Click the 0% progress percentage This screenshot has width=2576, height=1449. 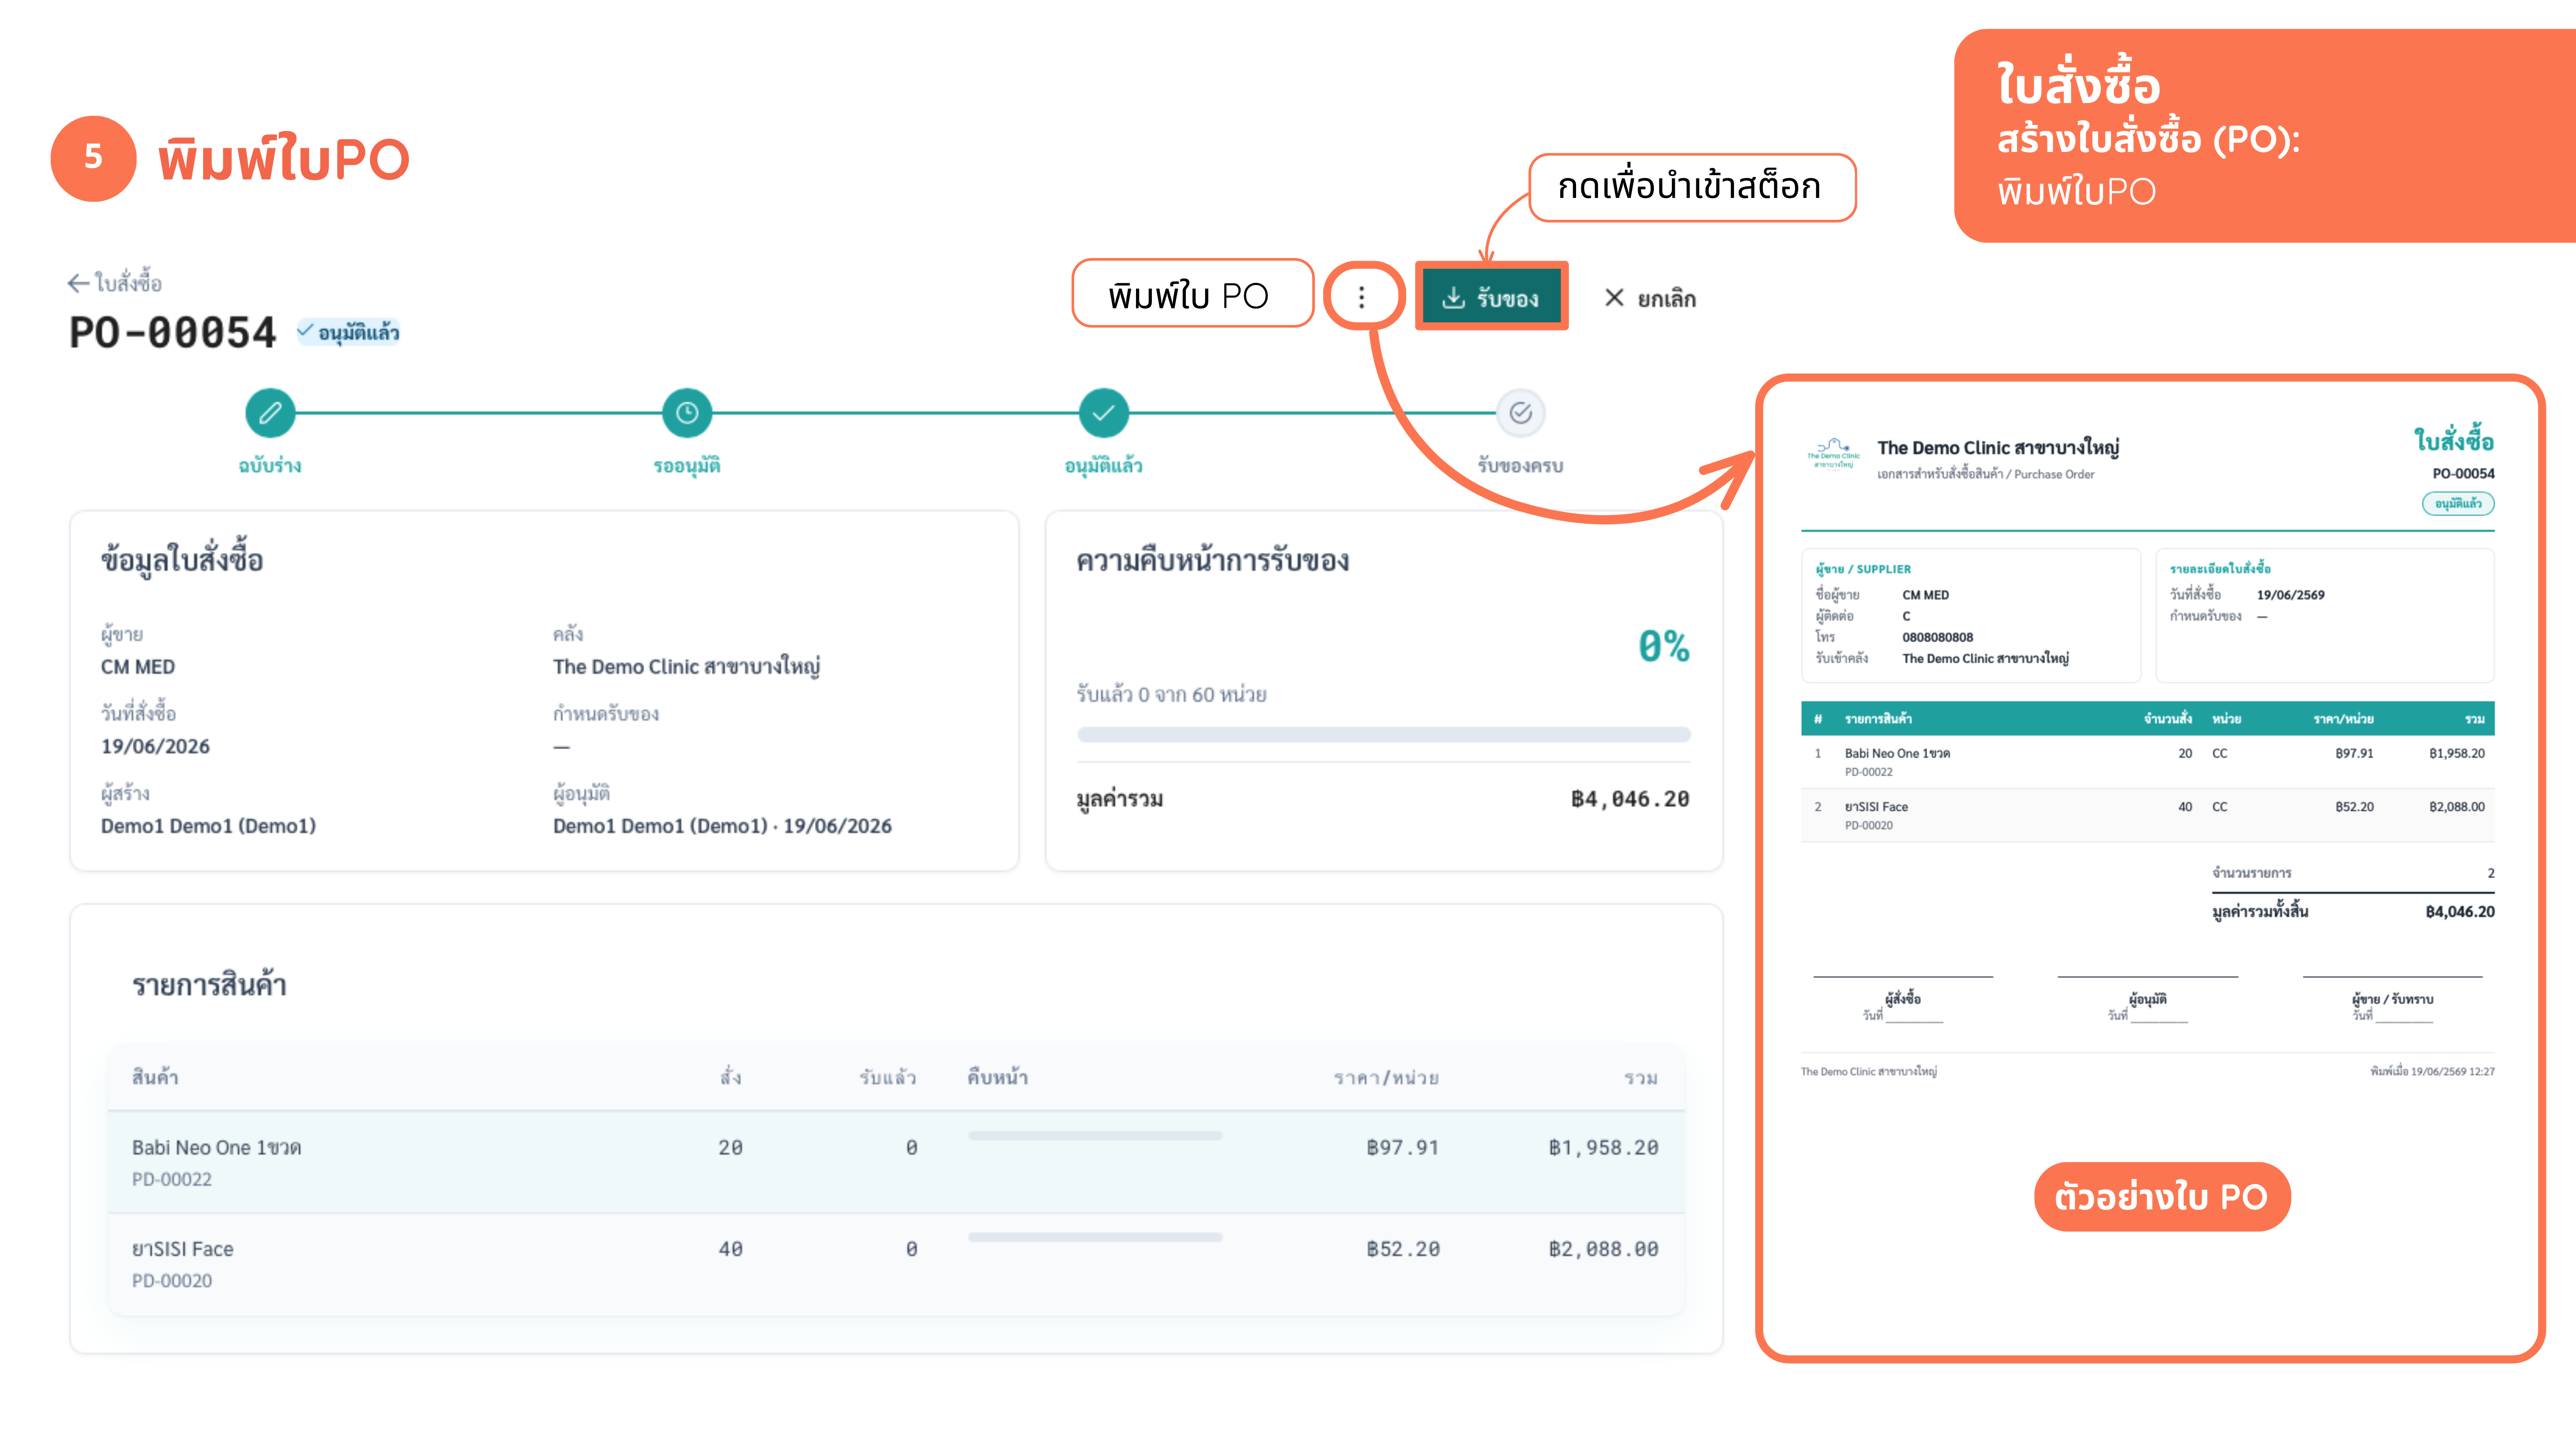click(1664, 646)
